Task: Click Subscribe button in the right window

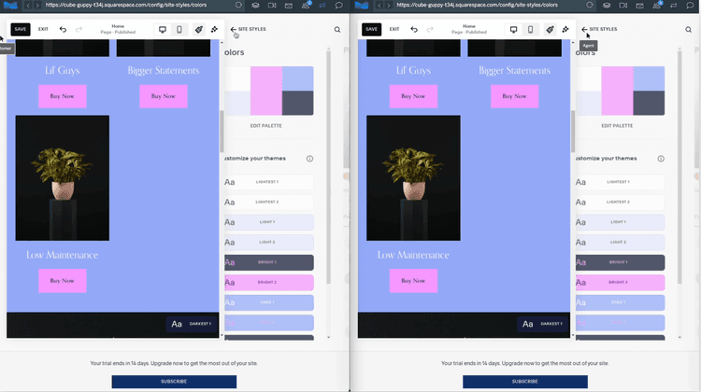Action: point(524,381)
